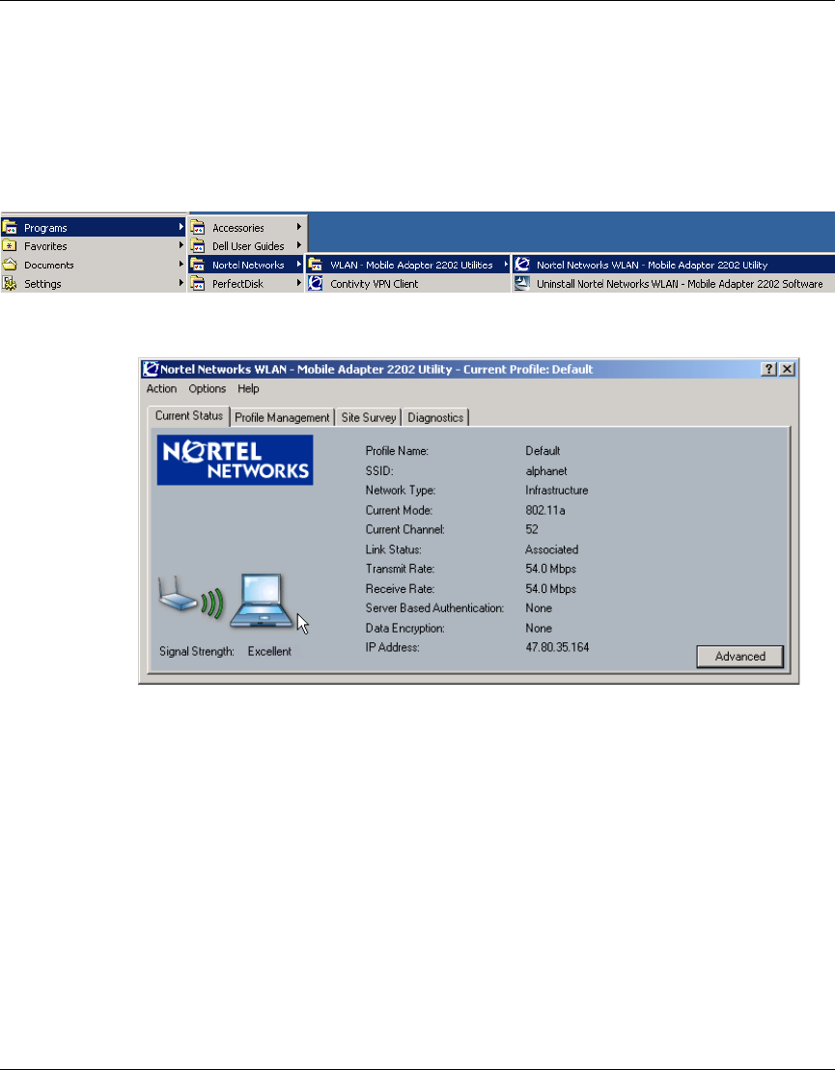Click the Current Channel value 52
The width and height of the screenshot is (835, 1070).
pyautogui.click(x=532, y=529)
